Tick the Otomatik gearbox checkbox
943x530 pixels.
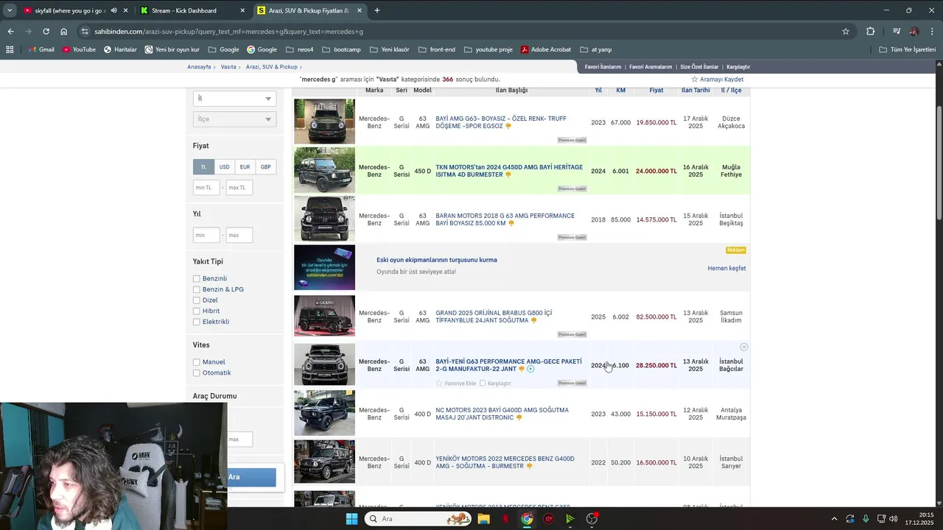[197, 372]
